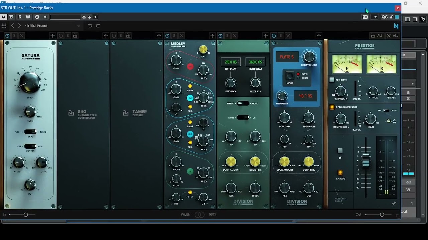Remove the Satura module with X icon
428x240 pixels.
[x=22, y=36]
